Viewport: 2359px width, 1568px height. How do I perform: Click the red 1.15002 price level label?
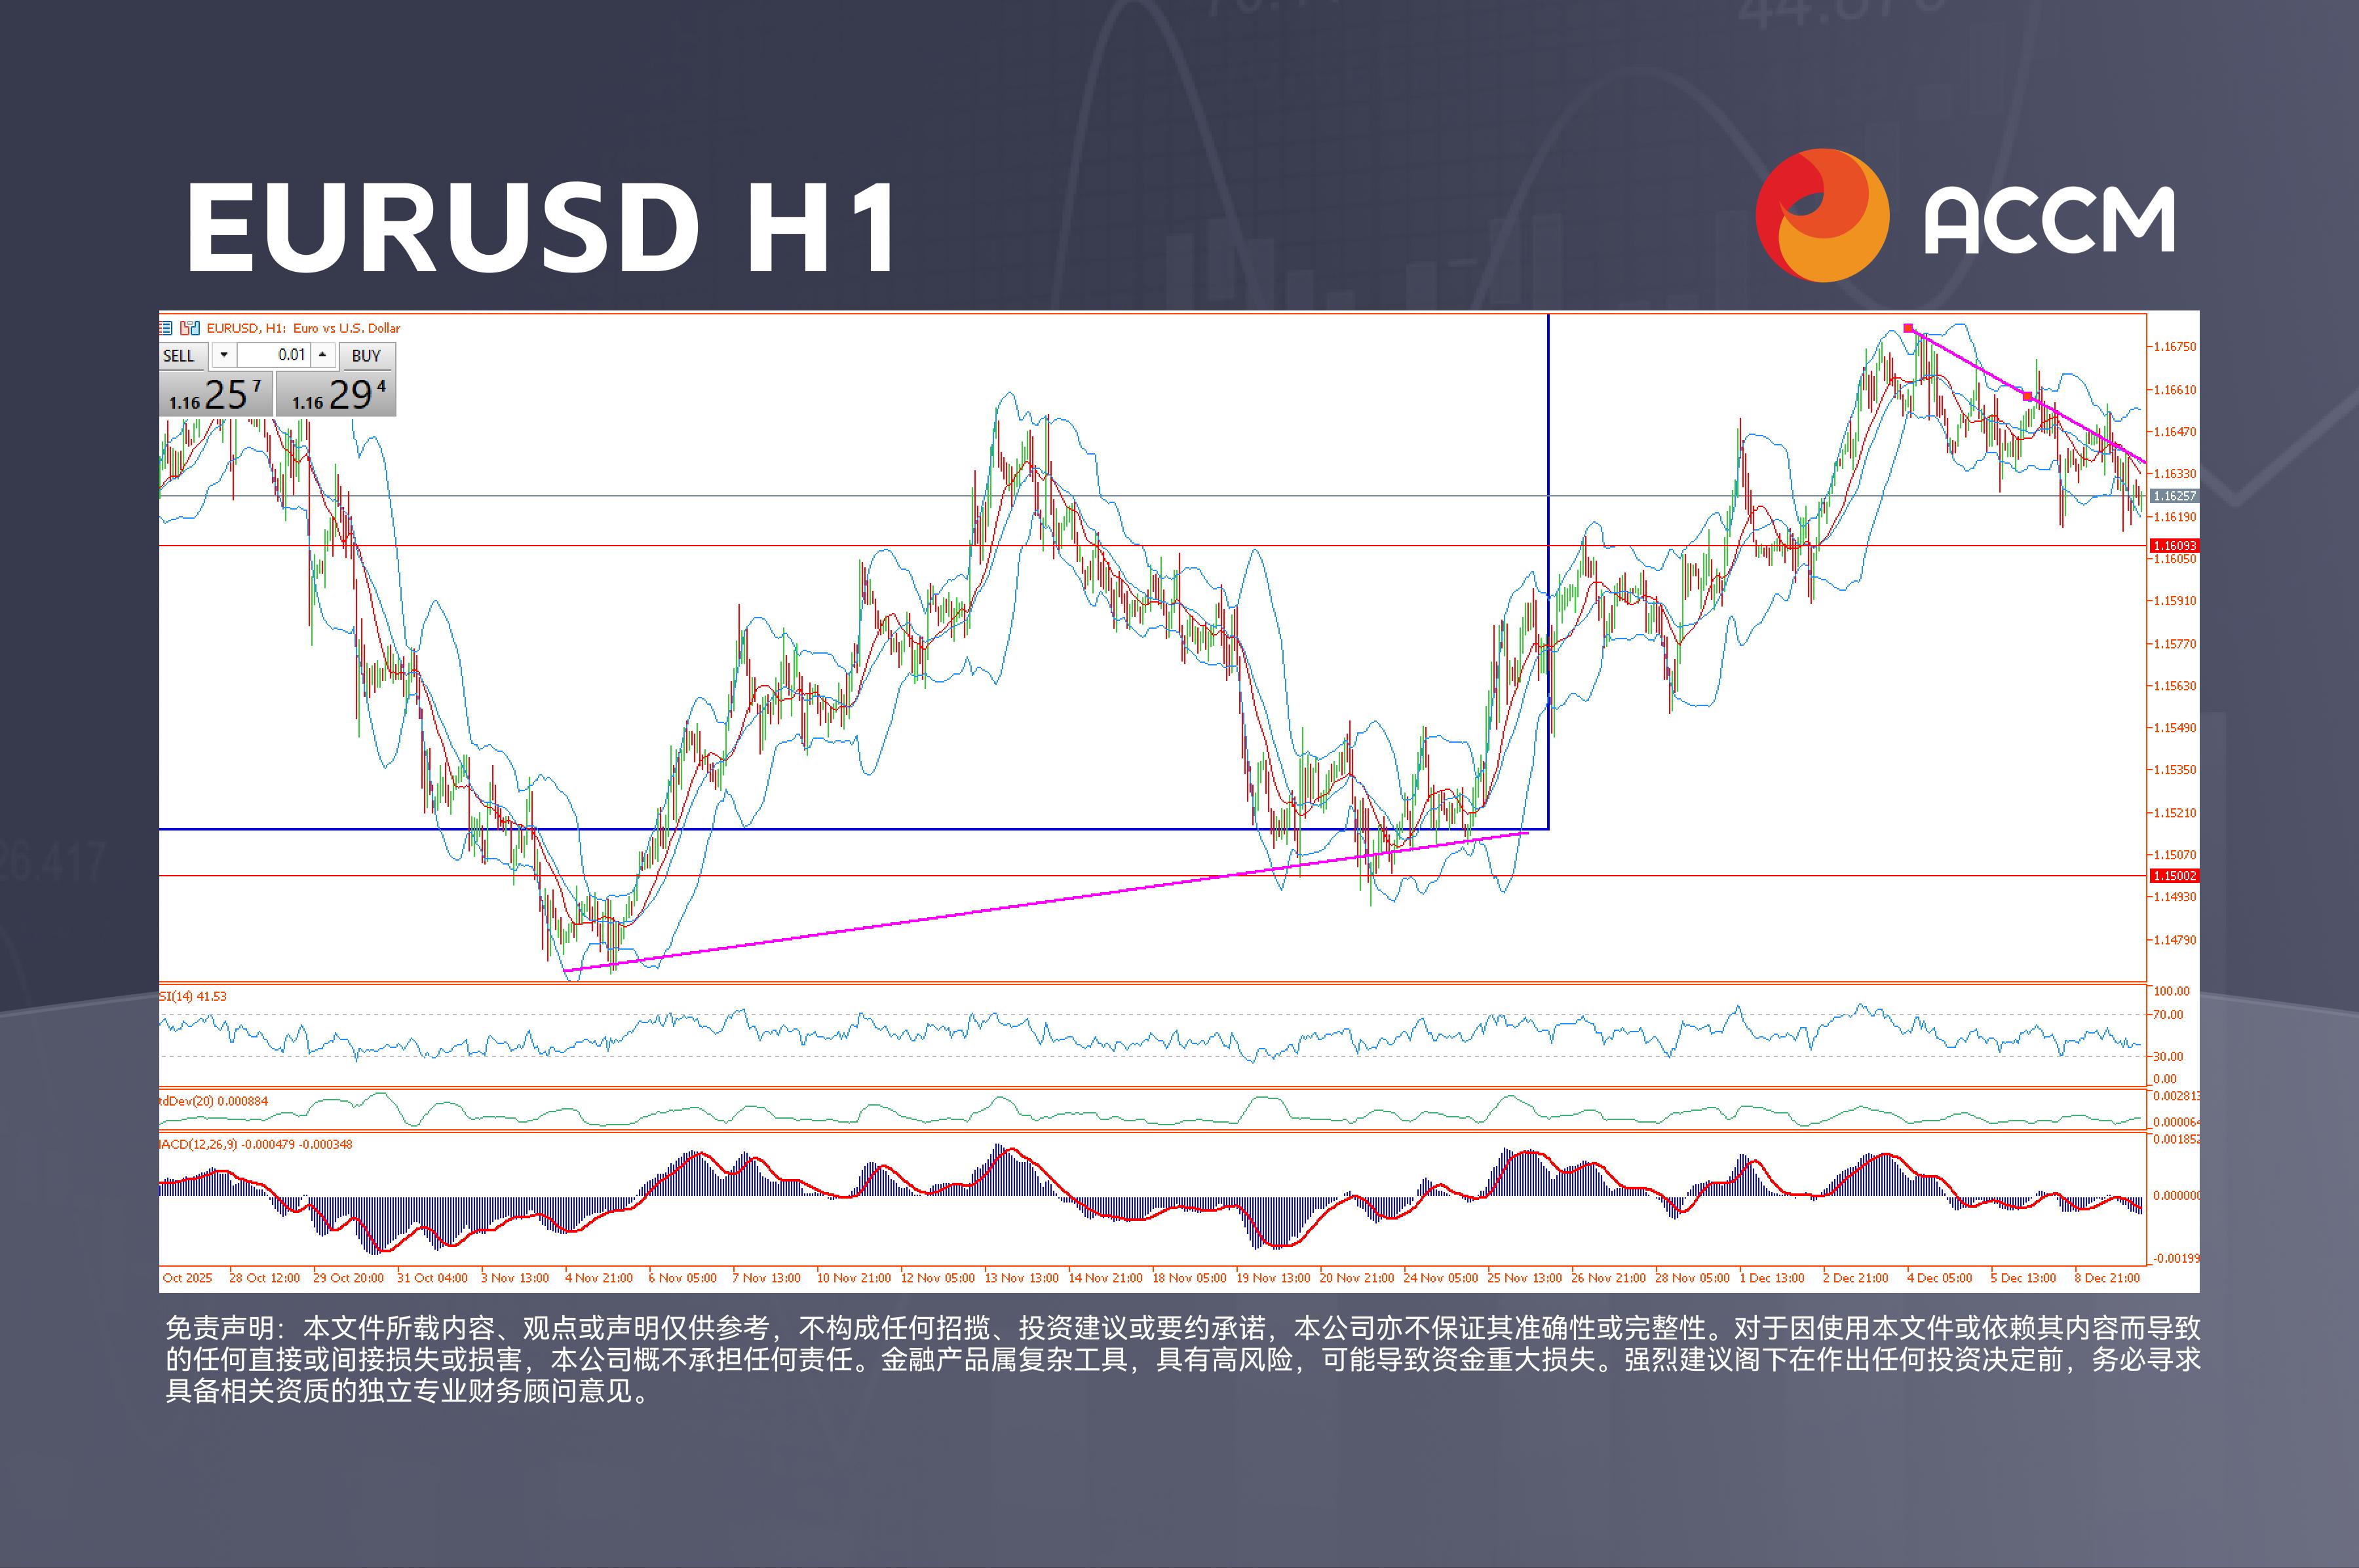pos(2174,876)
